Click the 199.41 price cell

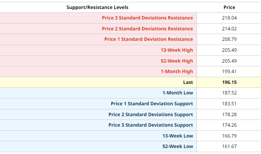pos(229,72)
